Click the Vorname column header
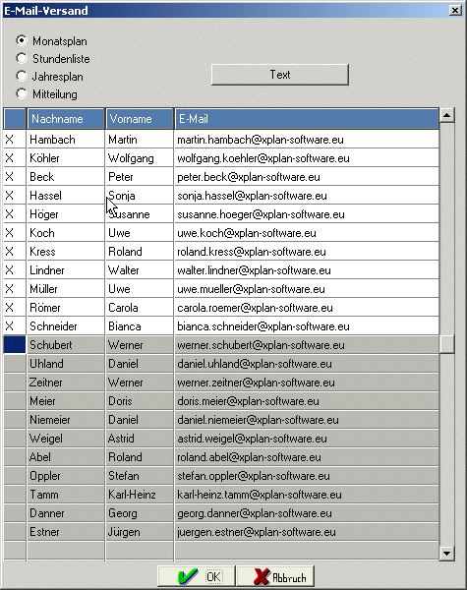The width and height of the screenshot is (467, 590). click(140, 119)
